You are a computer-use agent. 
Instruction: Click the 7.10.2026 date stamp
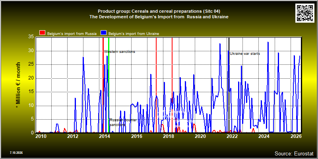(x=16, y=153)
